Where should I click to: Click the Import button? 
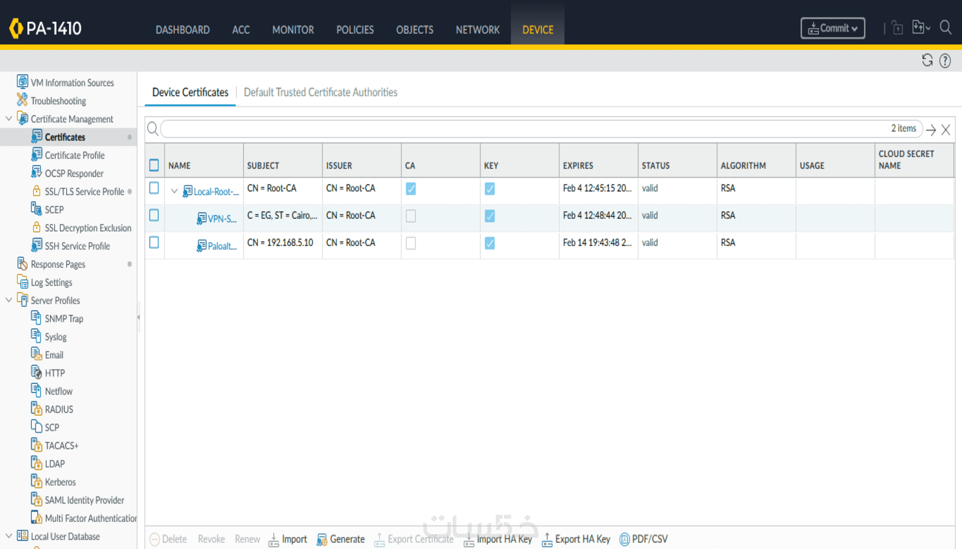click(287, 539)
